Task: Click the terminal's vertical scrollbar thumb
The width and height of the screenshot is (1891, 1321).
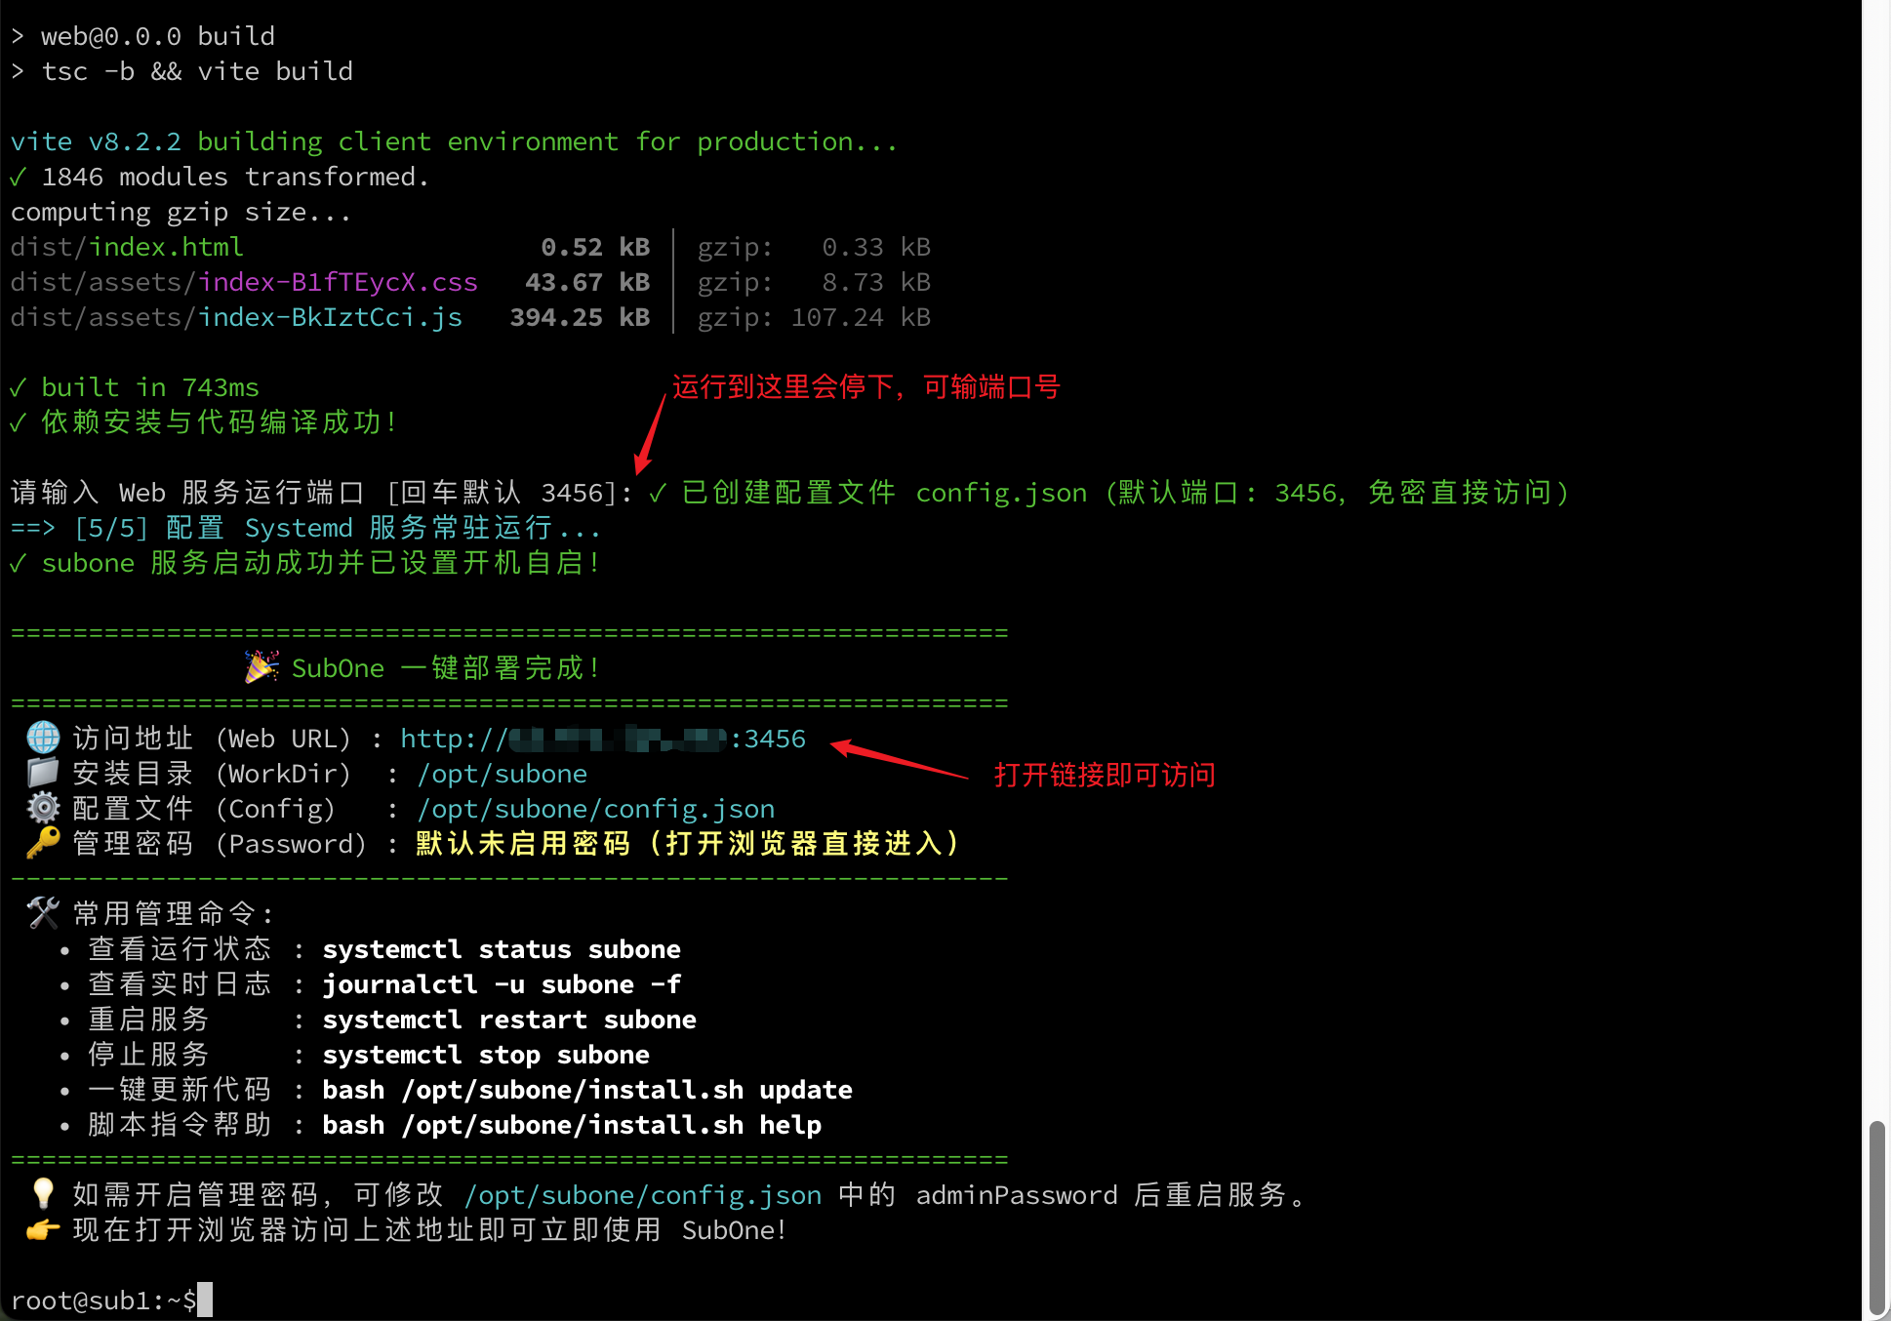Action: 1876,1218
